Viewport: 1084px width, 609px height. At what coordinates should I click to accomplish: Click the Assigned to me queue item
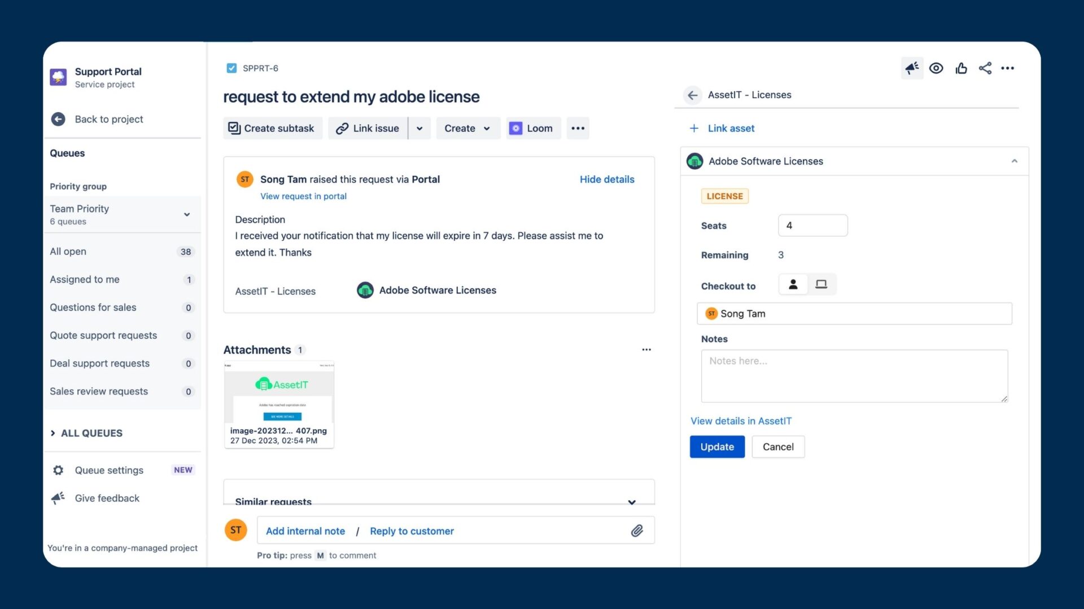tap(84, 279)
